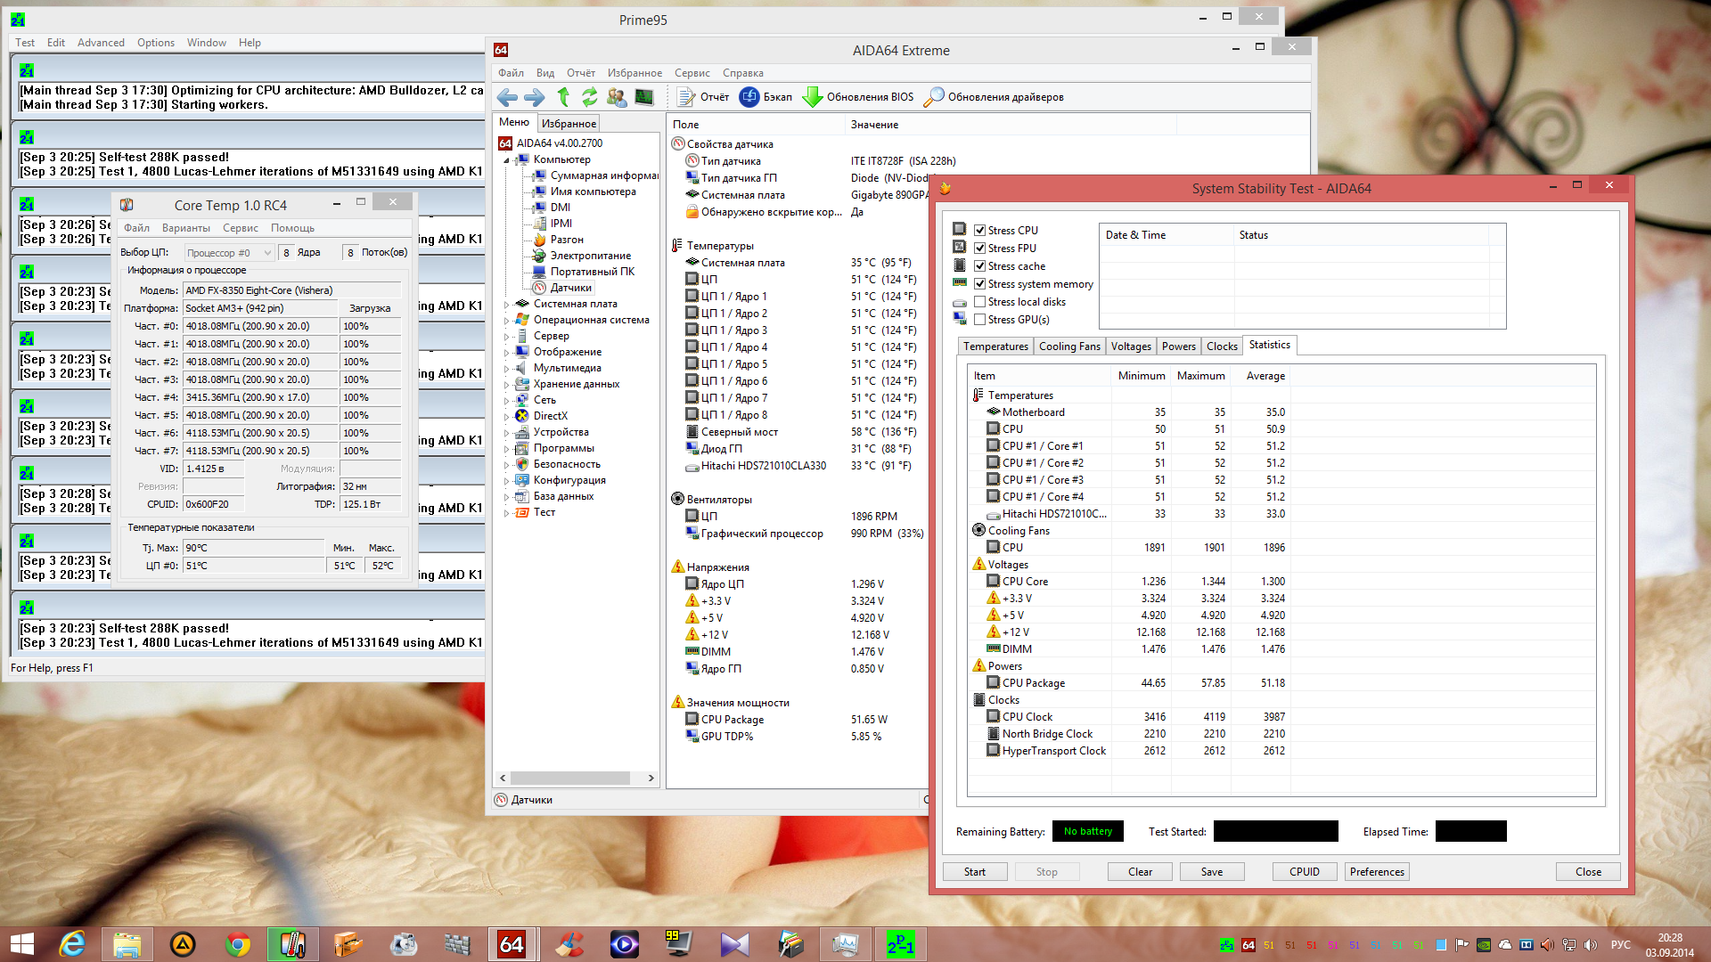Open the Файл menu in AIDA64 Extreme
The width and height of the screenshot is (1711, 962).
click(511, 73)
